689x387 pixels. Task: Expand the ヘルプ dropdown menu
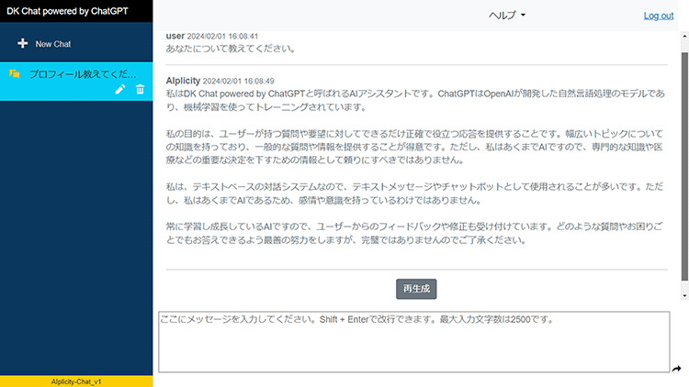[507, 16]
